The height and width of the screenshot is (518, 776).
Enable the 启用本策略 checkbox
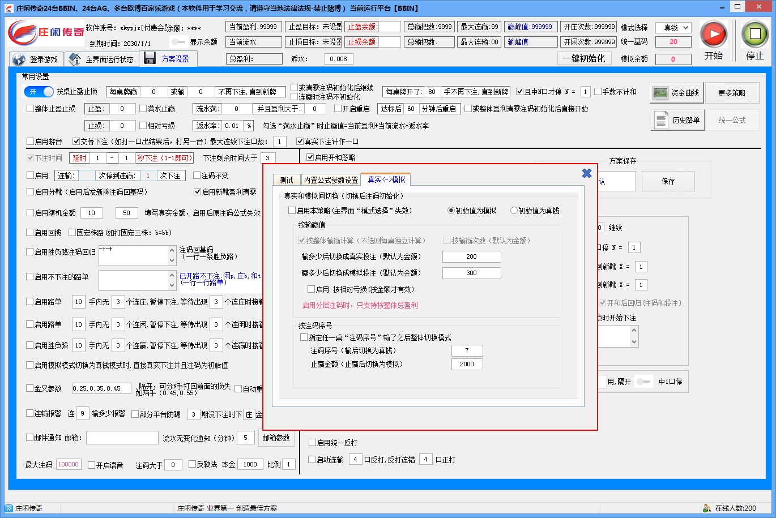[292, 211]
